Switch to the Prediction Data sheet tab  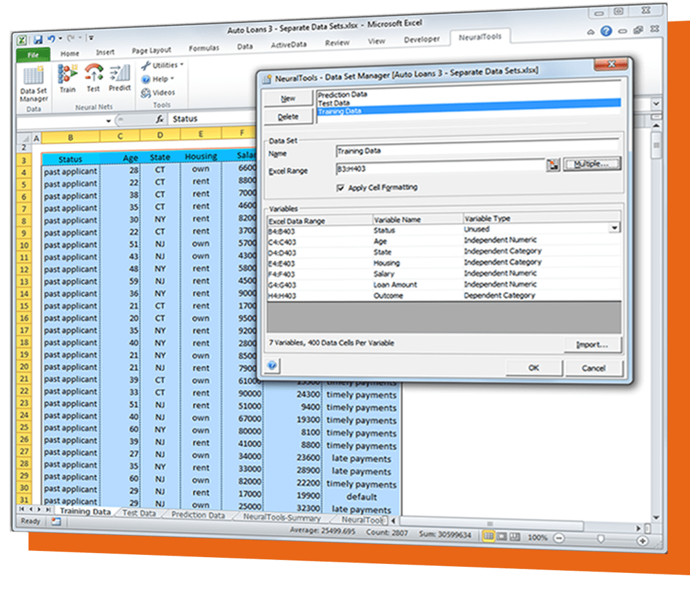(x=198, y=514)
